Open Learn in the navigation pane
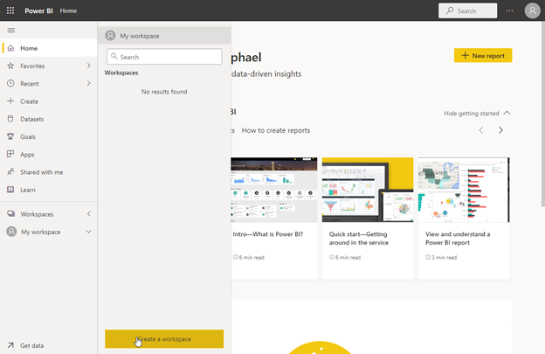545x354 pixels. click(x=49, y=190)
